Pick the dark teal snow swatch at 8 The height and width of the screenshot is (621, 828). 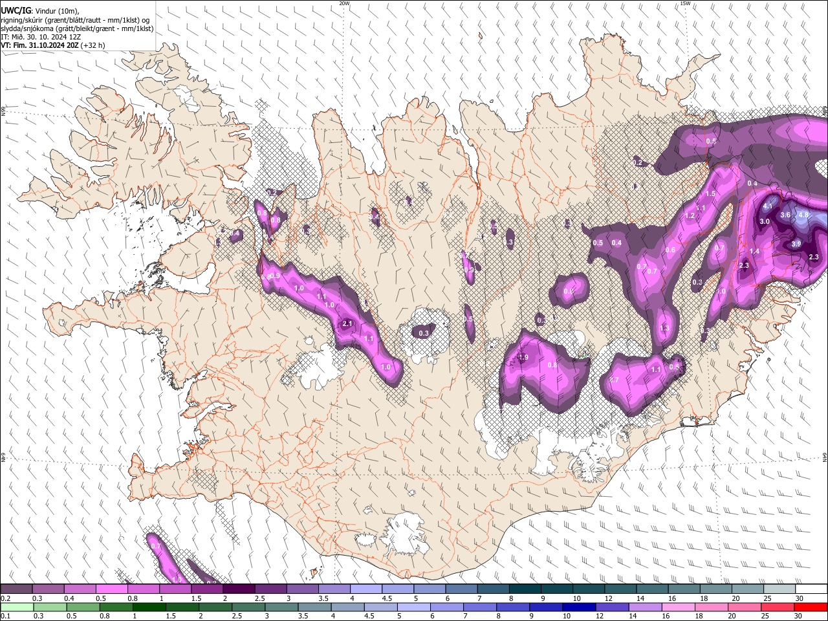(525, 589)
